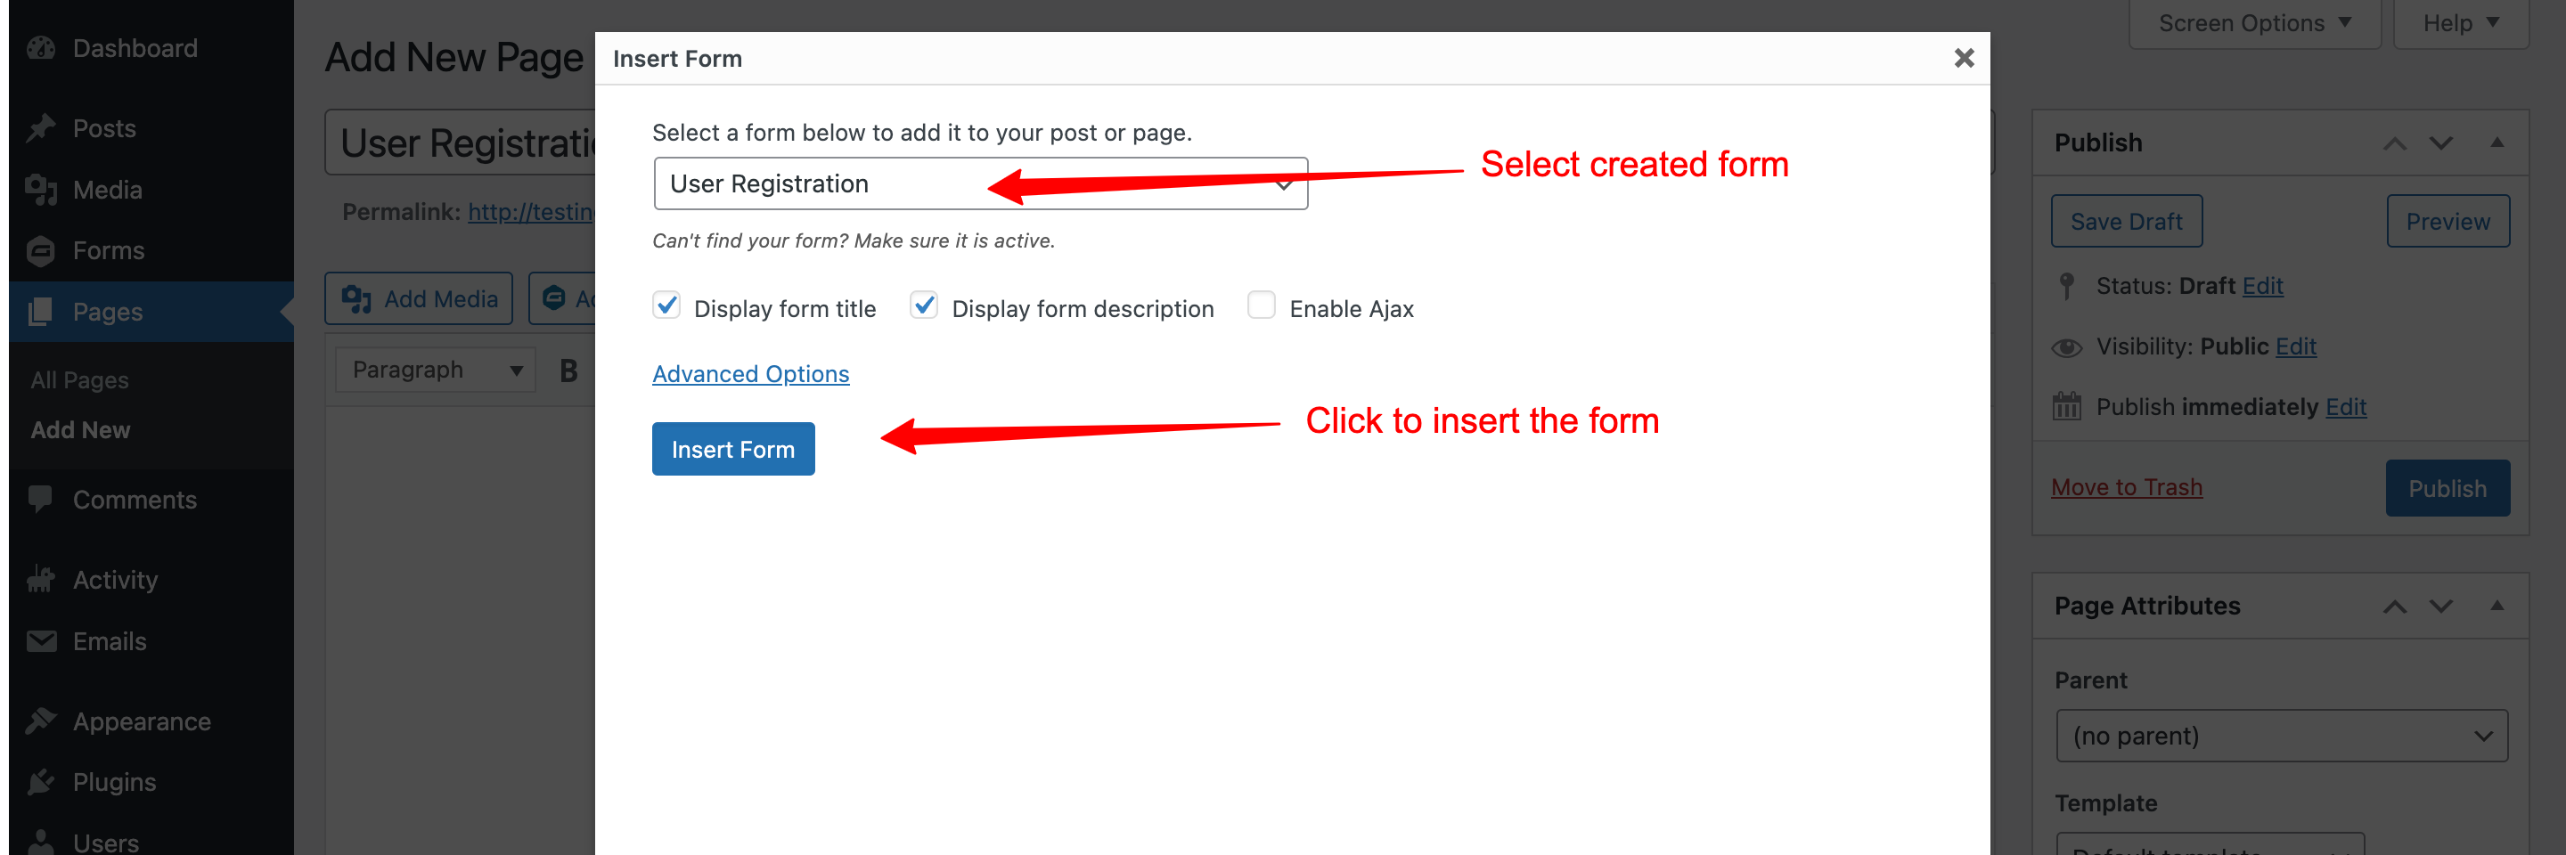This screenshot has height=855, width=2566.
Task: Uncheck Display form description
Action: coord(923,305)
